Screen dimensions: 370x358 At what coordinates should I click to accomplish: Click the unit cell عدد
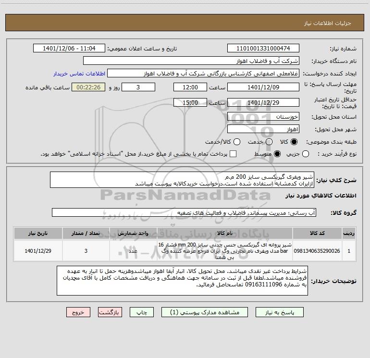click(x=133, y=251)
